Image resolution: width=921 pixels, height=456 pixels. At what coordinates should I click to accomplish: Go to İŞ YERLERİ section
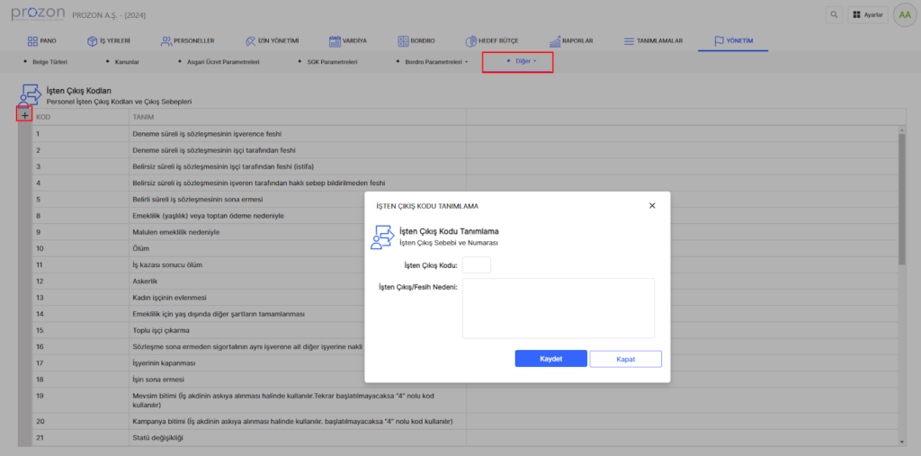point(108,41)
